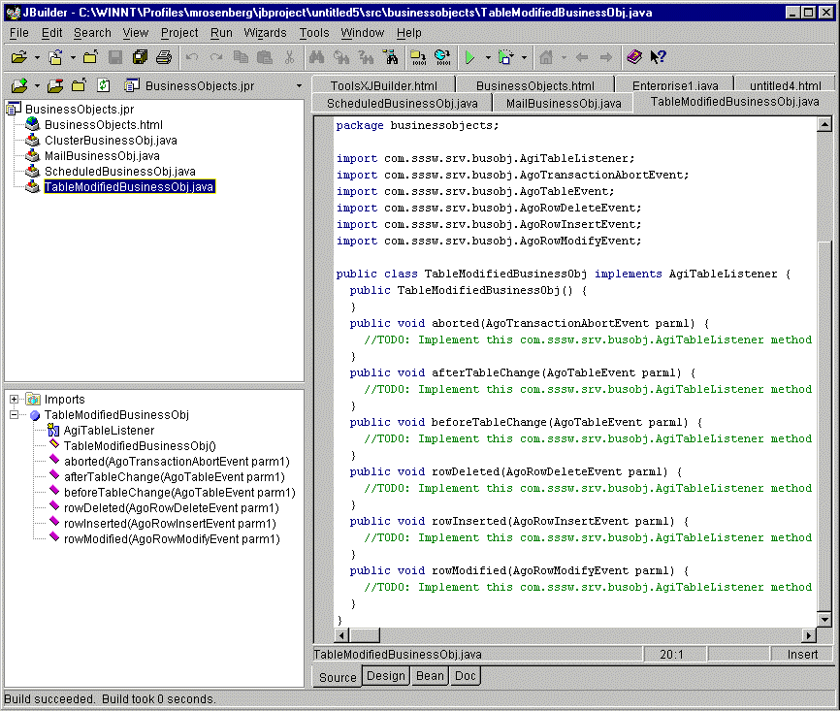Click the navigation Forward arrow icon
This screenshot has height=711, width=840.
coord(606,57)
